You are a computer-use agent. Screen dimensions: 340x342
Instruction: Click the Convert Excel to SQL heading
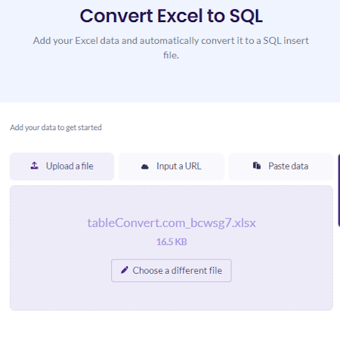pyautogui.click(x=172, y=16)
